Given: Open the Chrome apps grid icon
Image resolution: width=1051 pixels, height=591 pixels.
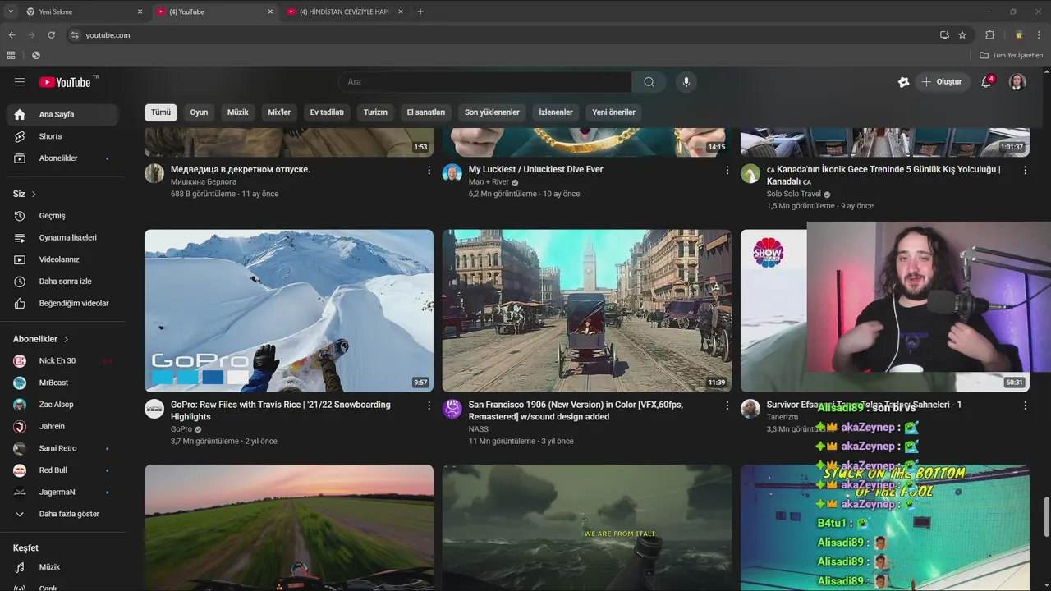Looking at the screenshot, I should [11, 55].
